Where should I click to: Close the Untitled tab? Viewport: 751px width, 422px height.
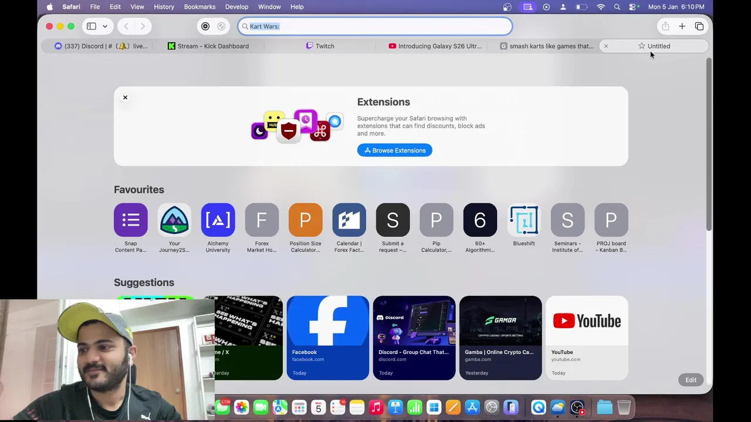tap(606, 46)
